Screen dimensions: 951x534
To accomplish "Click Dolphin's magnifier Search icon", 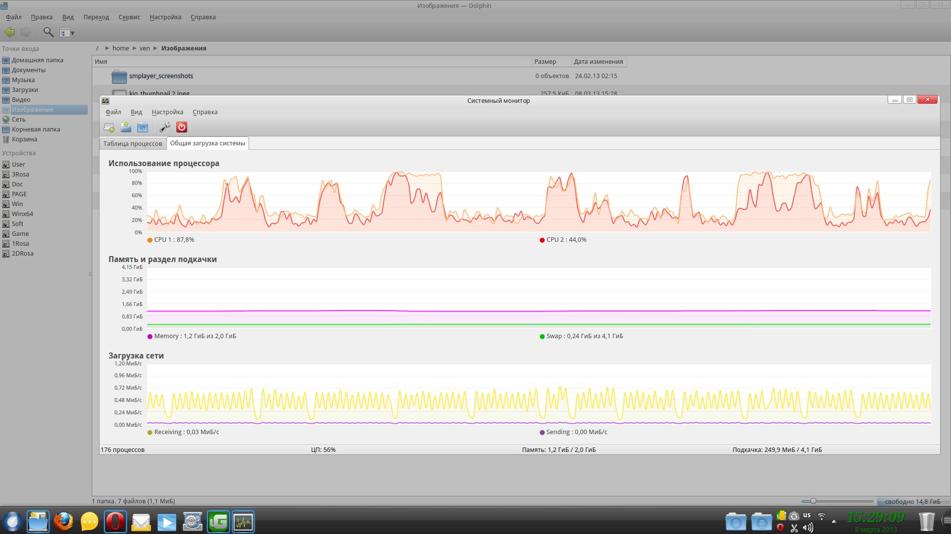I will 48,33.
